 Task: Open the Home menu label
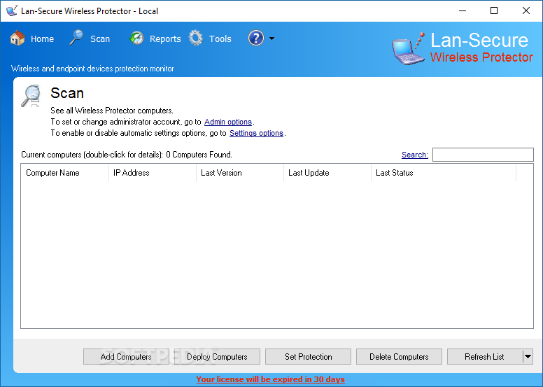coord(42,38)
